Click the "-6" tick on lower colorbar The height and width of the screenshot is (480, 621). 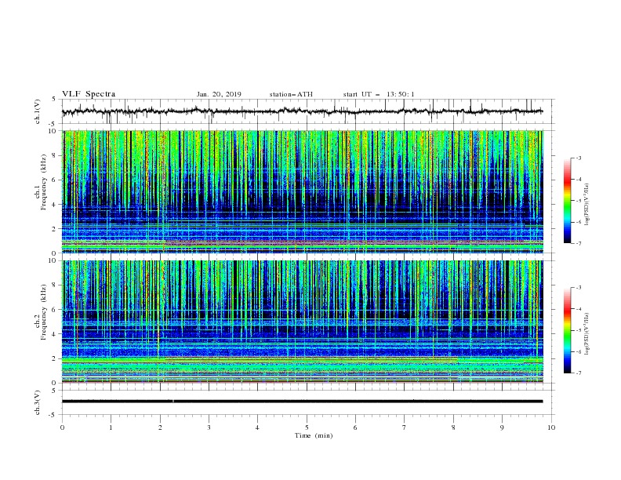(578, 351)
